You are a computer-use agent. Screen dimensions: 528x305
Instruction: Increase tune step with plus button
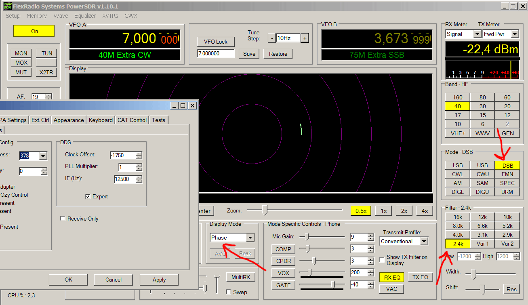[x=305, y=38]
